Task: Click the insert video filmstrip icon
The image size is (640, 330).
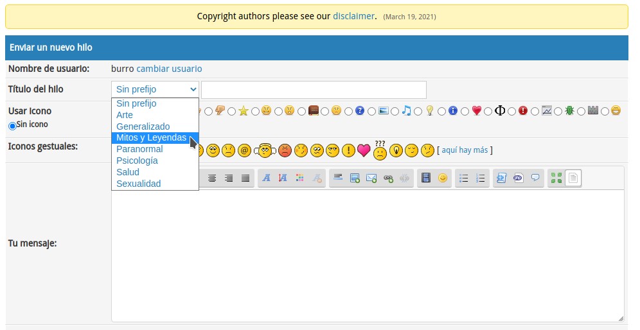Action: click(425, 178)
